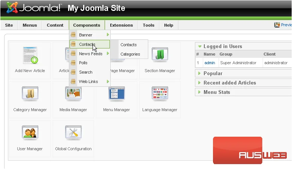The width and height of the screenshot is (292, 169).
Task: Open the Media Manager icon
Action: pos(73,94)
